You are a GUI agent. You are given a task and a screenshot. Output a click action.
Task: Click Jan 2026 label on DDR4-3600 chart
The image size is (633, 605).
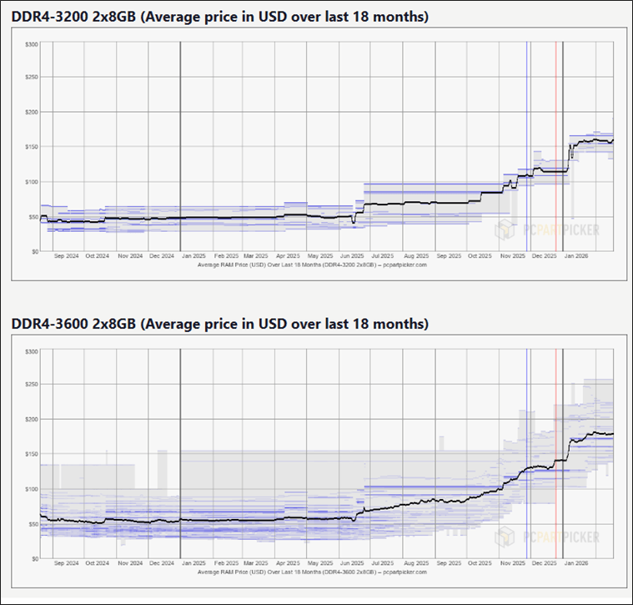click(x=576, y=563)
